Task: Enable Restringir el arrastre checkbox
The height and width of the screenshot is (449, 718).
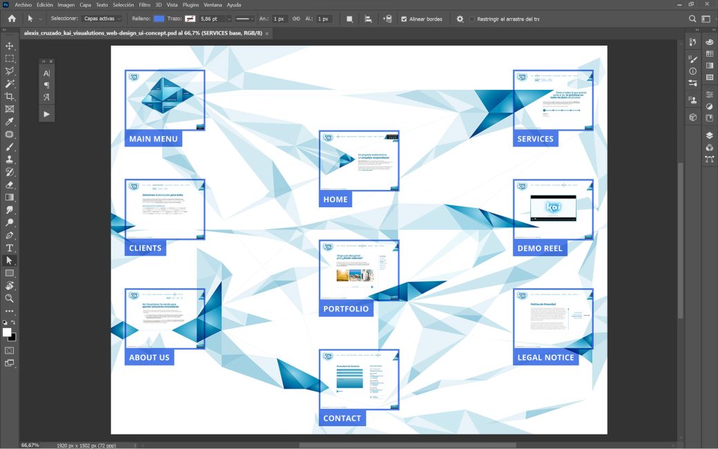Action: [x=472, y=19]
